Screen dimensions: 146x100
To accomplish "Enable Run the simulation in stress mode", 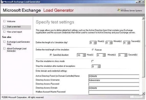I will pyautogui.click(x=93, y=61).
